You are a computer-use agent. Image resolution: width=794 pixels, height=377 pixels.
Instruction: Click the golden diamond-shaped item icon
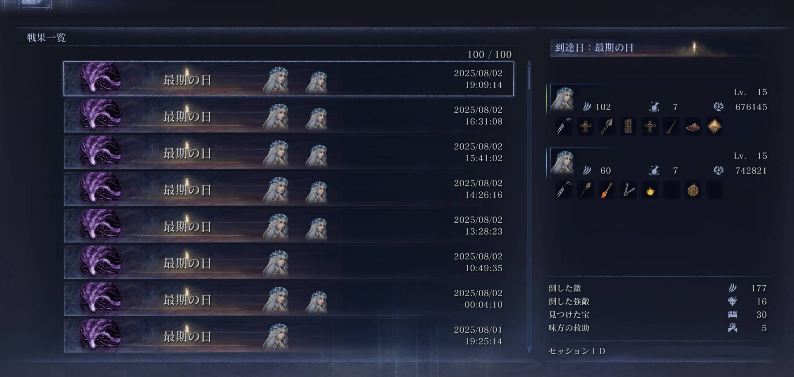[714, 126]
